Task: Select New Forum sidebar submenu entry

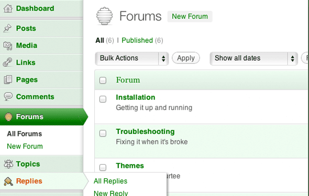Action: (x=25, y=146)
